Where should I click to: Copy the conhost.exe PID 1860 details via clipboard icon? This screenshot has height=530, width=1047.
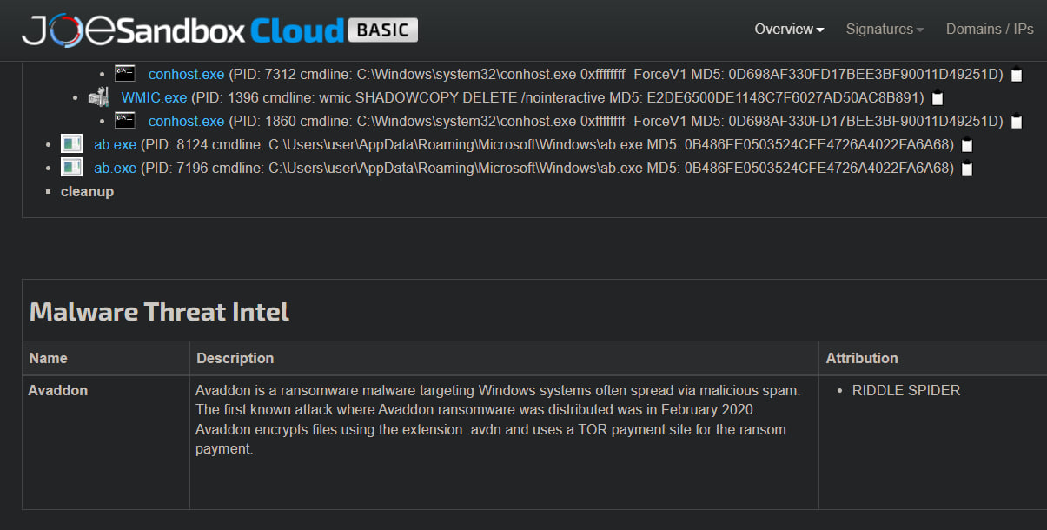(x=1017, y=122)
